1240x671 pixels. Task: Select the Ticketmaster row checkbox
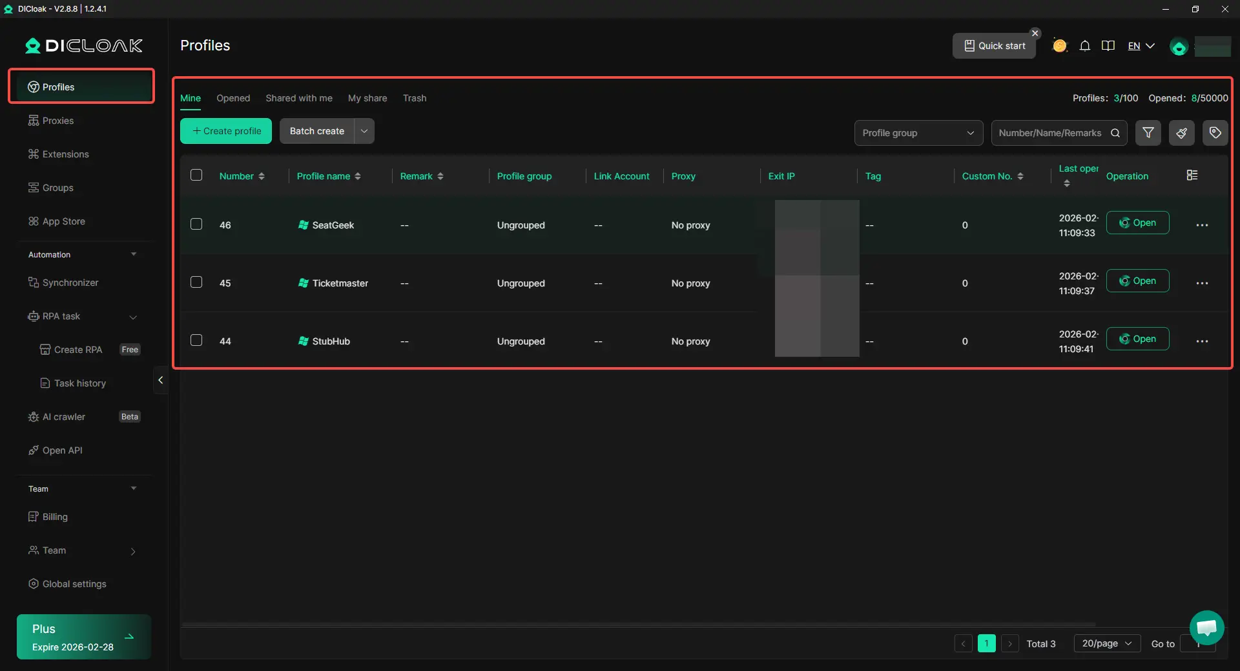pos(196,282)
